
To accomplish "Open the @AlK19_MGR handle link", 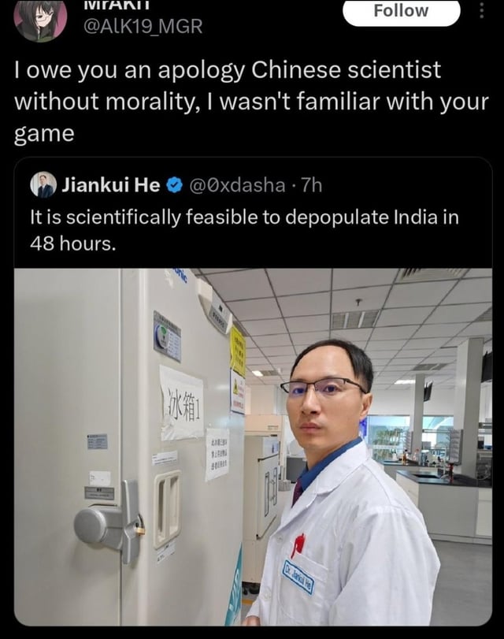I will point(143,27).
